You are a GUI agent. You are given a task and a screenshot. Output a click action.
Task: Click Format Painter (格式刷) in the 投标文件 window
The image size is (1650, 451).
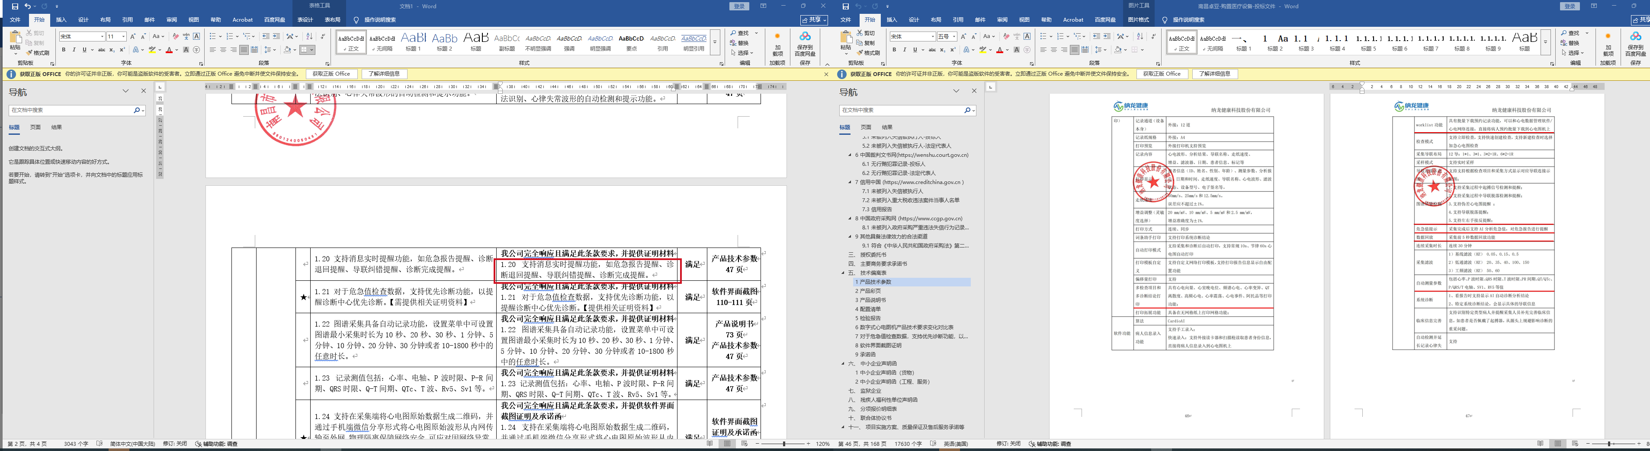coord(869,52)
